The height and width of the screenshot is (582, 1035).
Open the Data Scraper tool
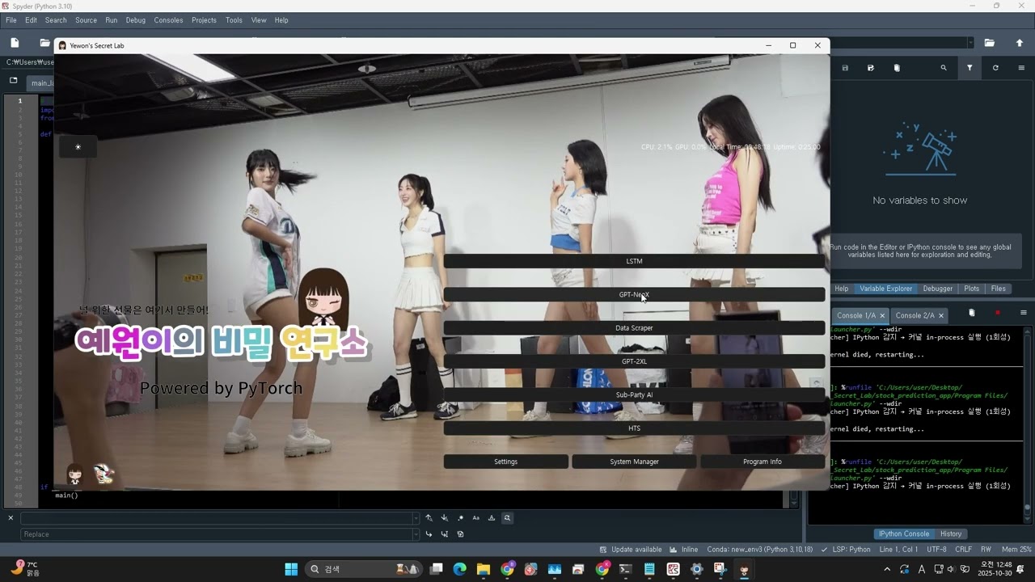[634, 328]
